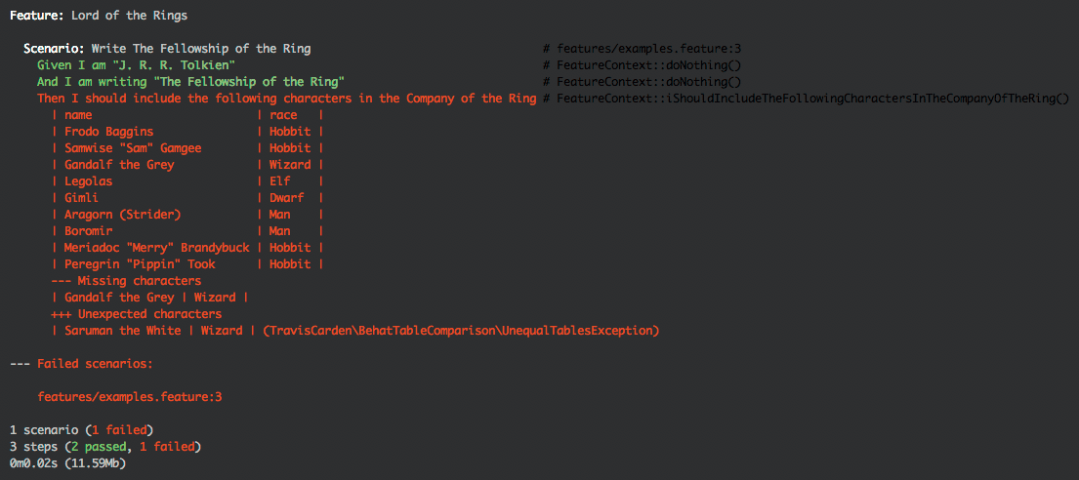The height and width of the screenshot is (480, 1079).
Task: Click the '--- Missing characters' line
Action: (126, 281)
